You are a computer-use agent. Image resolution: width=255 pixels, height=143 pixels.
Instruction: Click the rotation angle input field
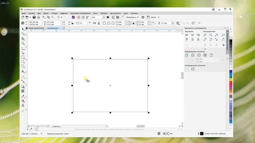click(x=83, y=23)
